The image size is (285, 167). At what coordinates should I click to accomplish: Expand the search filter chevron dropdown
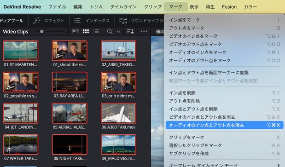[x=118, y=32]
